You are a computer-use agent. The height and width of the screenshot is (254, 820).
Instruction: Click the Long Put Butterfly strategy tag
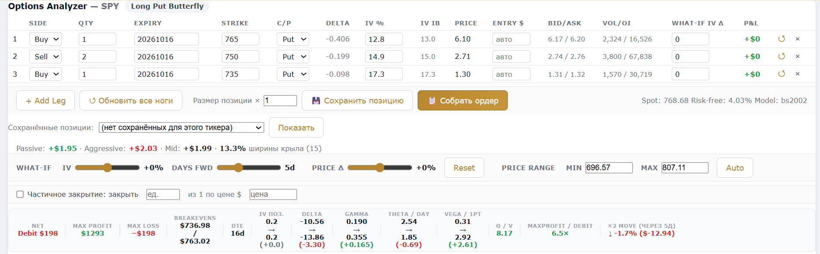[x=167, y=6]
